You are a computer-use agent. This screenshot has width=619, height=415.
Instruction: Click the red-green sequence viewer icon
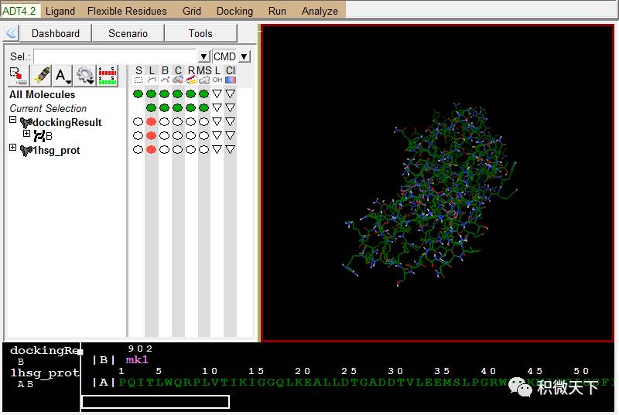(108, 75)
